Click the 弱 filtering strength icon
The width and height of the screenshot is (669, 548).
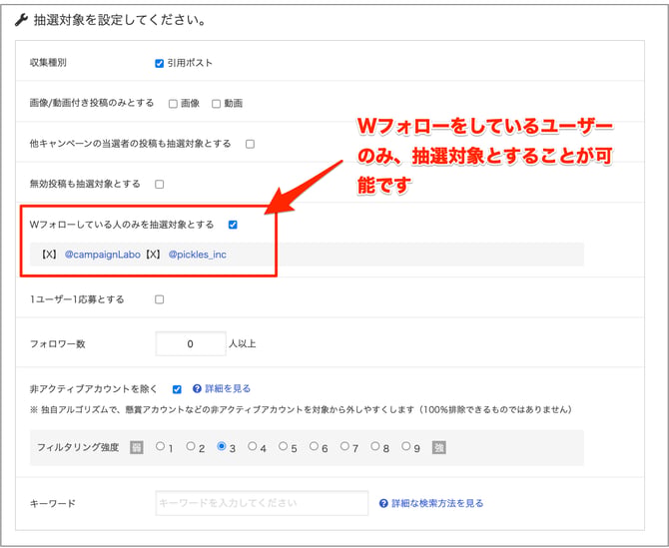coord(137,447)
